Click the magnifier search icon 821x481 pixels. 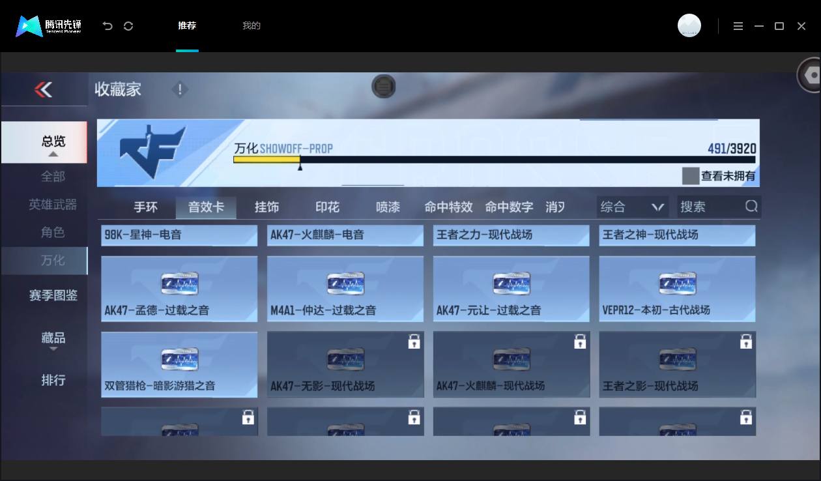click(x=751, y=207)
